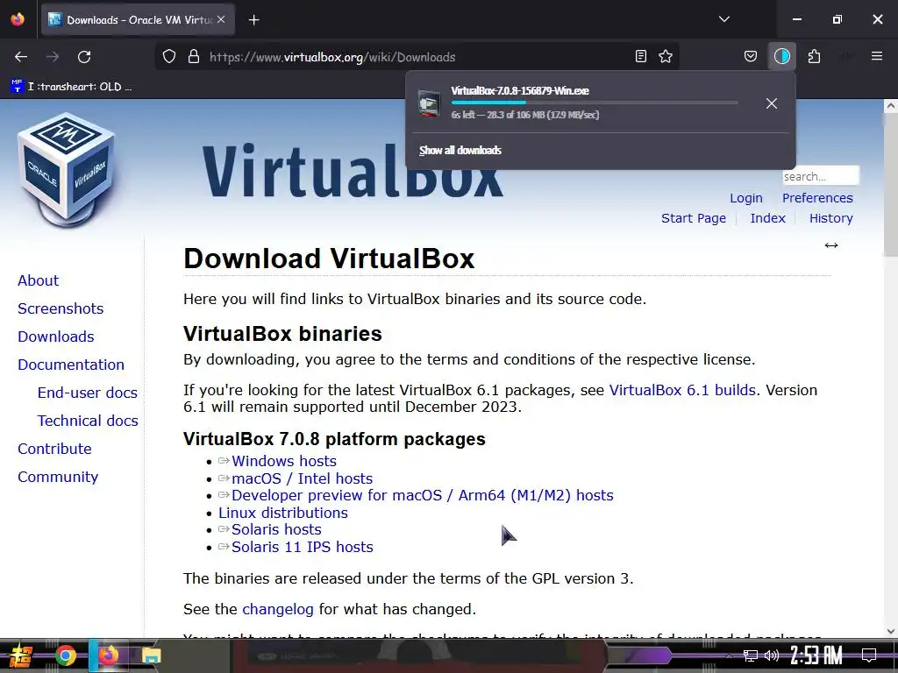The image size is (898, 673).
Task: Click the download progress bar
Action: [x=595, y=103]
